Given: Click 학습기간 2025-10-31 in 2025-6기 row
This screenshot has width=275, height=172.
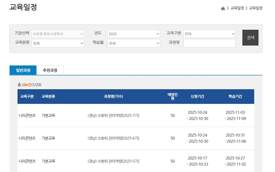Looking at the screenshot, I should [235, 135].
